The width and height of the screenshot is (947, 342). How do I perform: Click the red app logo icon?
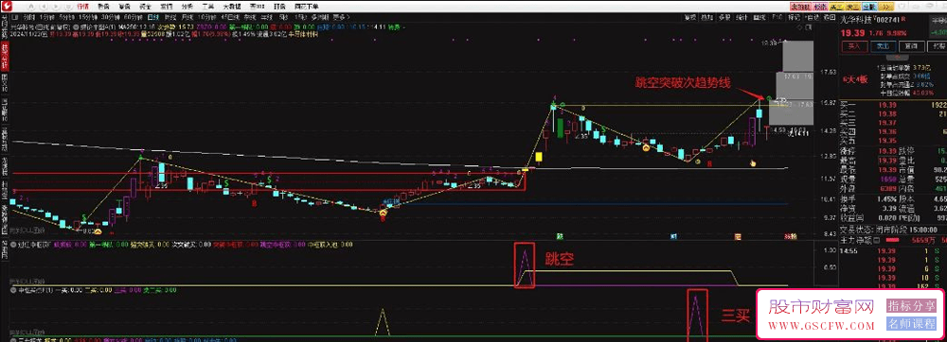pyautogui.click(x=6, y=6)
